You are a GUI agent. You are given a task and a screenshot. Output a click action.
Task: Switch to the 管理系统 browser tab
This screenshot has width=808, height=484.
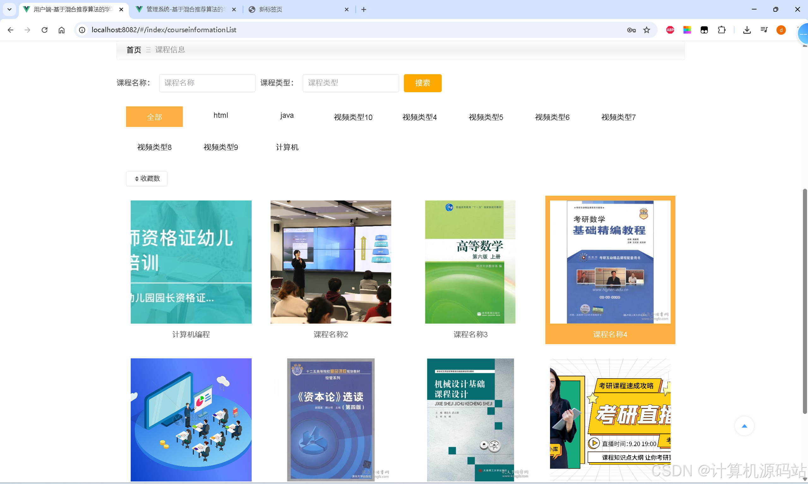click(183, 9)
